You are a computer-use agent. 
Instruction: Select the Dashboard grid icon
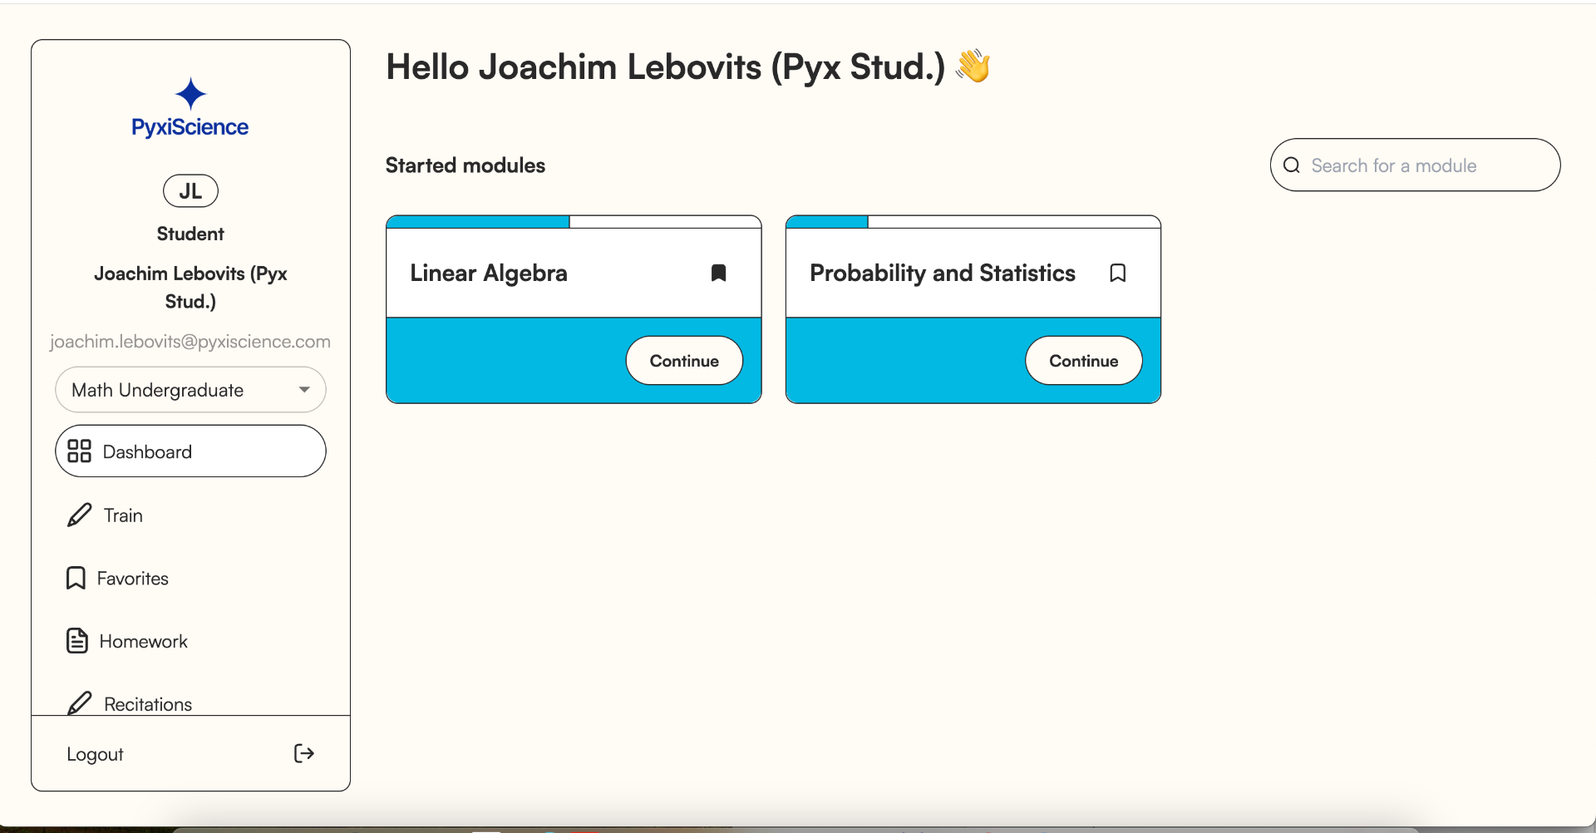coord(79,451)
